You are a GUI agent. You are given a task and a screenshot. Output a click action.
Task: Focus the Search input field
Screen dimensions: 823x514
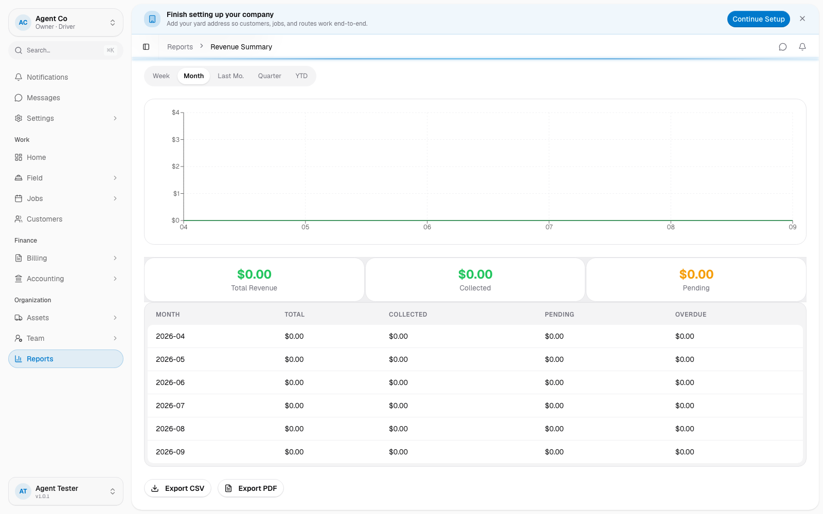coord(66,50)
